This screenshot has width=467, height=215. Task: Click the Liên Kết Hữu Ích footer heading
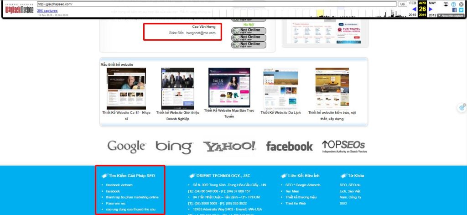pyautogui.click(x=303, y=176)
